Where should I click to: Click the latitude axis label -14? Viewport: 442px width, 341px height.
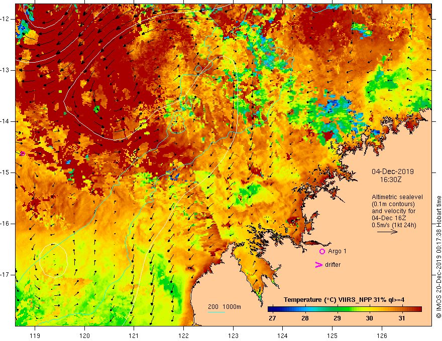click(x=6, y=121)
